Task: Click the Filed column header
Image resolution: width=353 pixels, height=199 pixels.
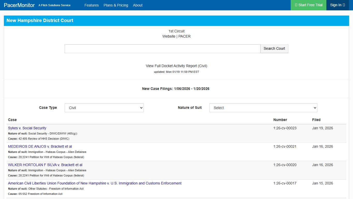Action: point(316,120)
